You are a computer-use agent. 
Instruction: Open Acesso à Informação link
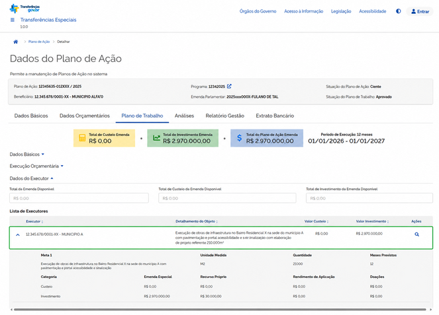(303, 11)
